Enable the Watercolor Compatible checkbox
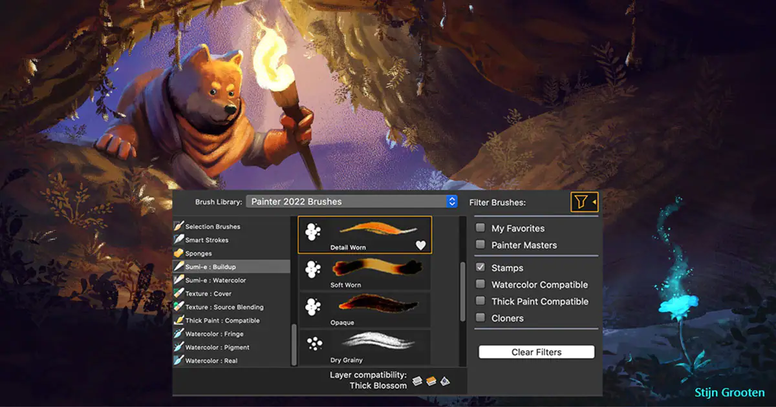This screenshot has height=407, width=776. [480, 284]
